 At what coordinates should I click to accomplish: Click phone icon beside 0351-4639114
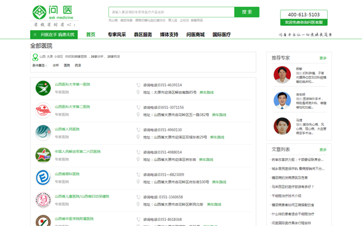(x=138, y=85)
